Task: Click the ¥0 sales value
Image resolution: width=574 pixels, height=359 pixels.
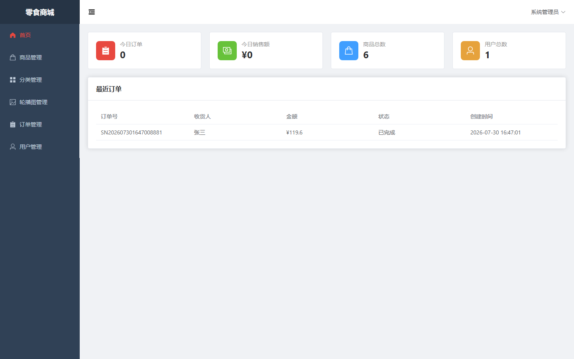Action: pyautogui.click(x=247, y=55)
